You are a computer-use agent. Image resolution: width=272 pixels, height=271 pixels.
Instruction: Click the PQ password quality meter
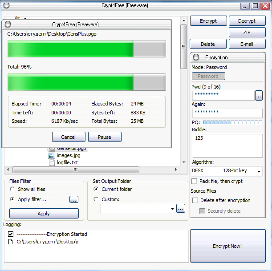click(232, 122)
